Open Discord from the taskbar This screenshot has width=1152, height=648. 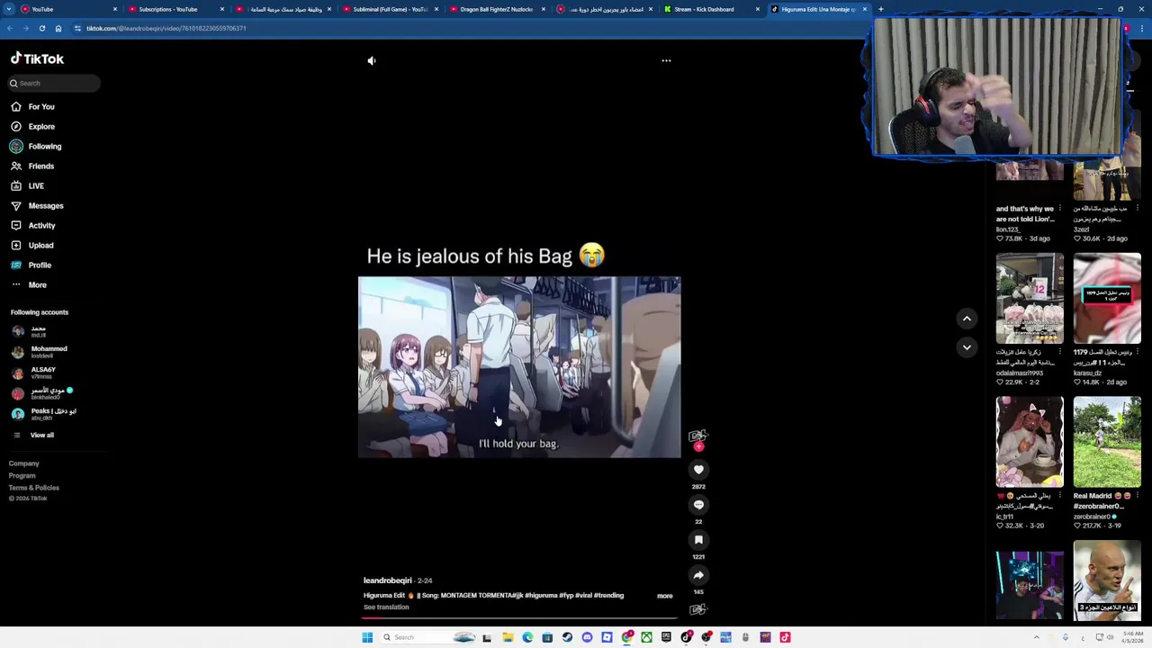pos(587,637)
